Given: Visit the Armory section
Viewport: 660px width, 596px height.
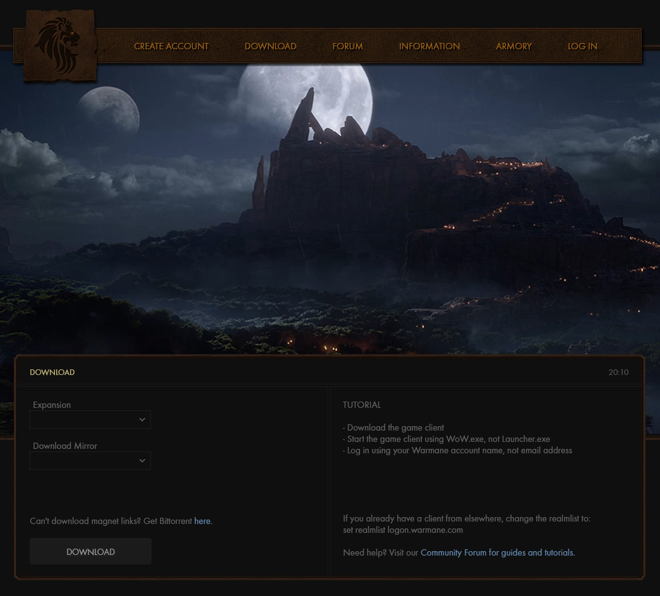Looking at the screenshot, I should click(514, 46).
